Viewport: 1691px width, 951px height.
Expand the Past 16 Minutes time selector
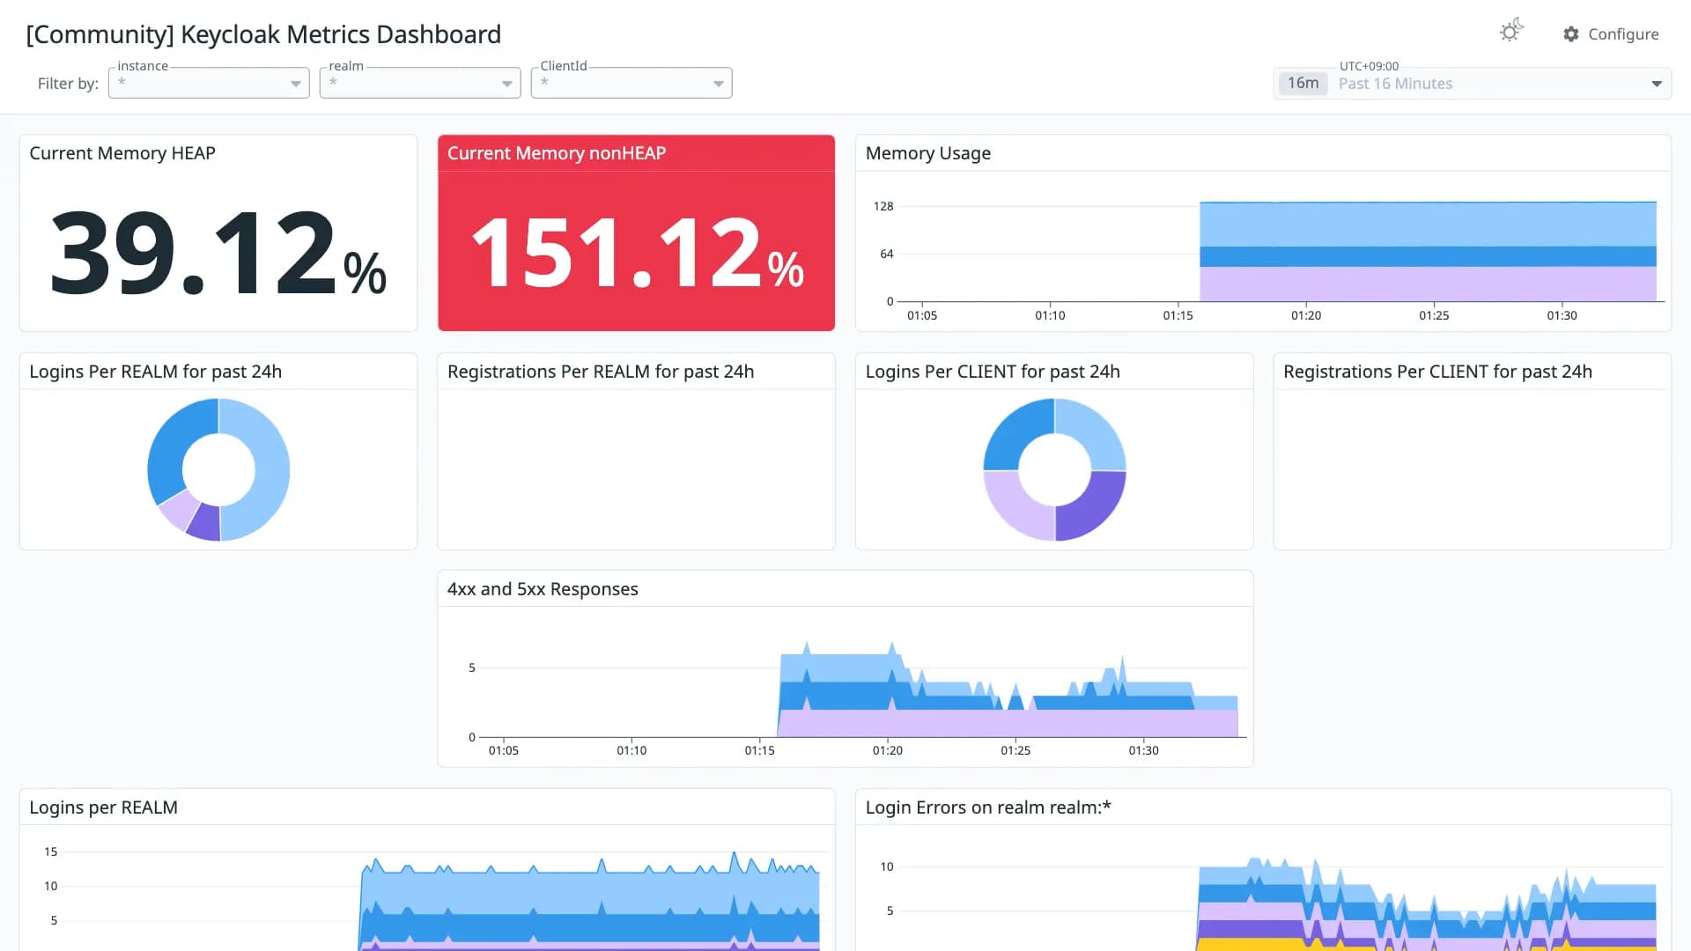click(x=1657, y=84)
